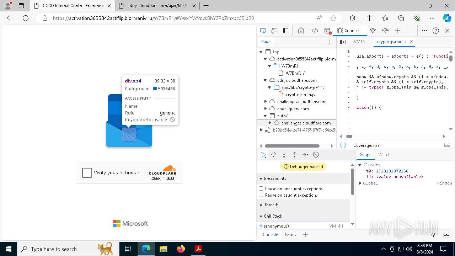Screen dimensions: 455x256
Task: Toggle device emulation mode
Action: pyautogui.click(x=274, y=31)
